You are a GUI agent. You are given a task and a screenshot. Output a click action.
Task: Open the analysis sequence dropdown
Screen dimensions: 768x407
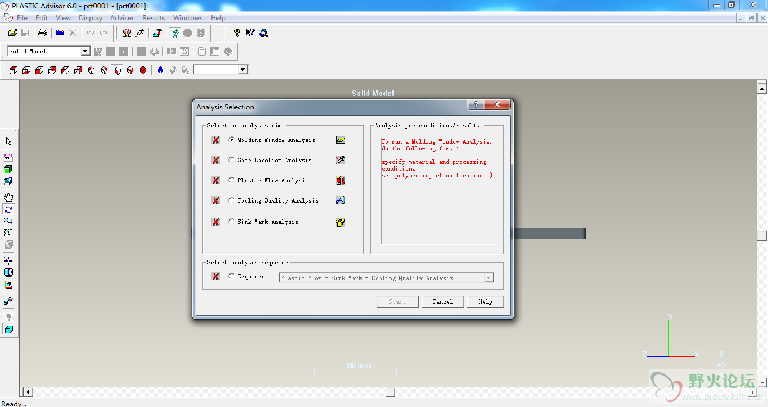489,278
